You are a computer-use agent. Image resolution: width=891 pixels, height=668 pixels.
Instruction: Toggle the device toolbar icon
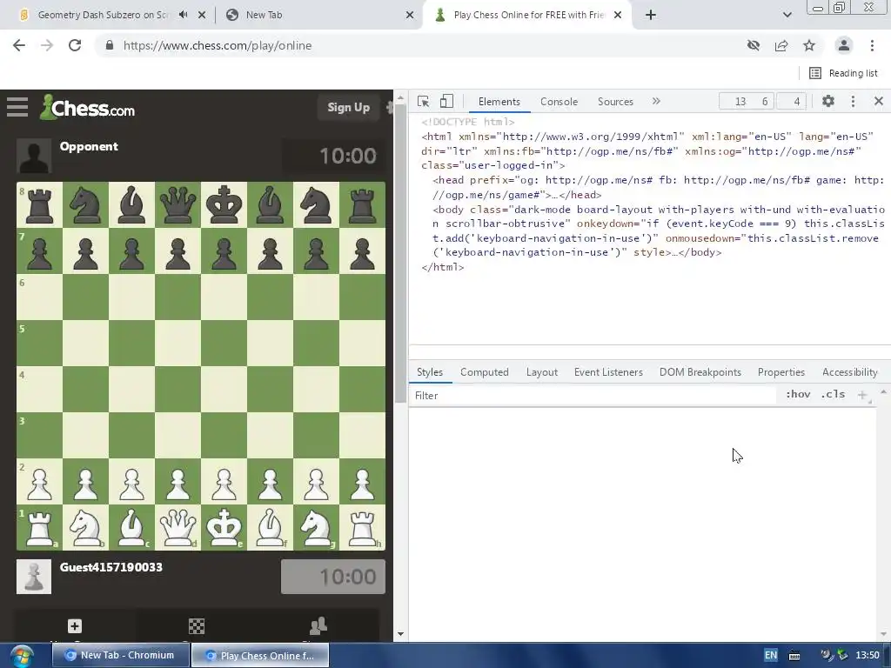[446, 102]
